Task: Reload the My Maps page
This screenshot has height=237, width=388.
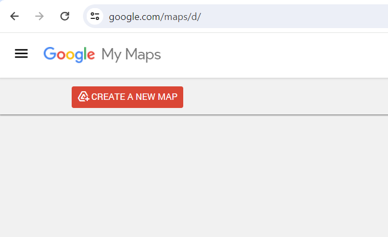Action: (x=65, y=16)
